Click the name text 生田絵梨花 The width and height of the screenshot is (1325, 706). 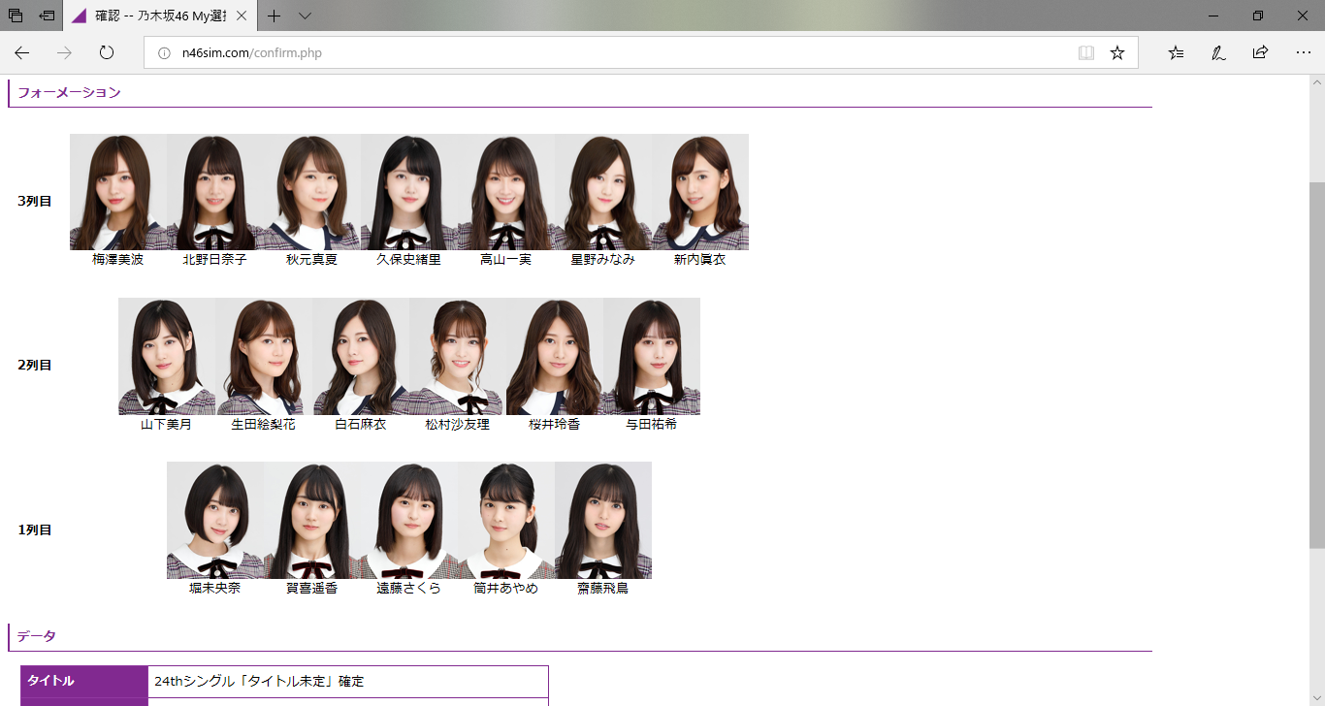[264, 425]
